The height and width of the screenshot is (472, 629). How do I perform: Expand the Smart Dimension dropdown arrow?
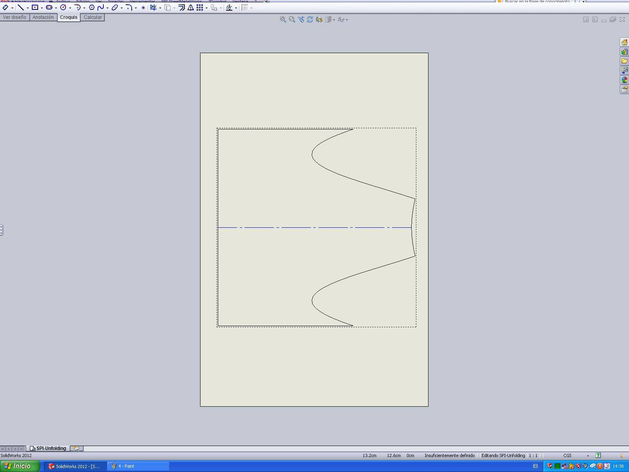13,8
